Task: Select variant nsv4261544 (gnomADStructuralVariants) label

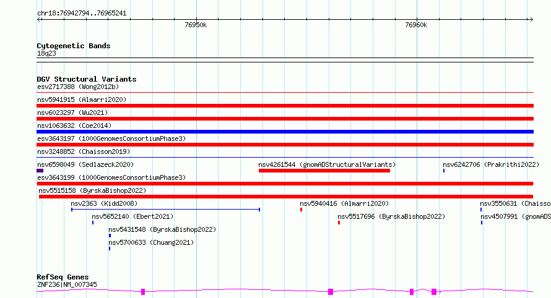Action: click(327, 164)
